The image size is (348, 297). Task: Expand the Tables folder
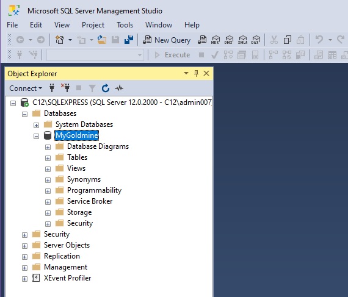point(48,158)
